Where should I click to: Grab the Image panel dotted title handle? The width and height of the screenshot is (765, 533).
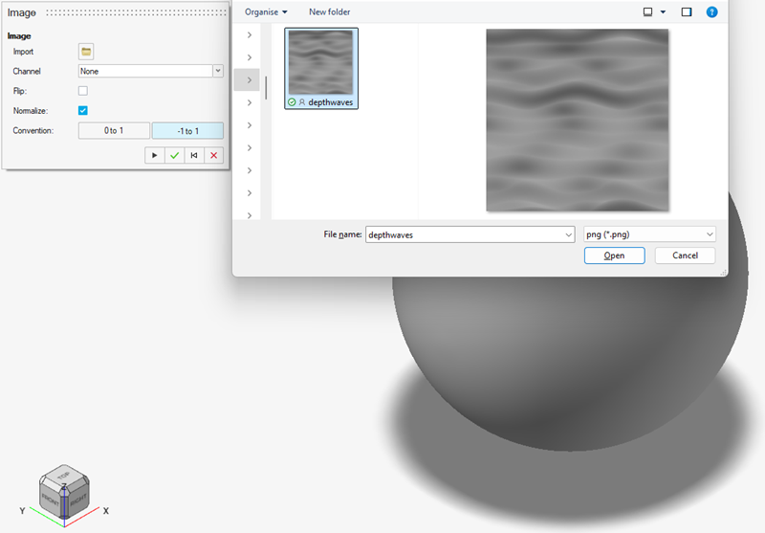[137, 12]
